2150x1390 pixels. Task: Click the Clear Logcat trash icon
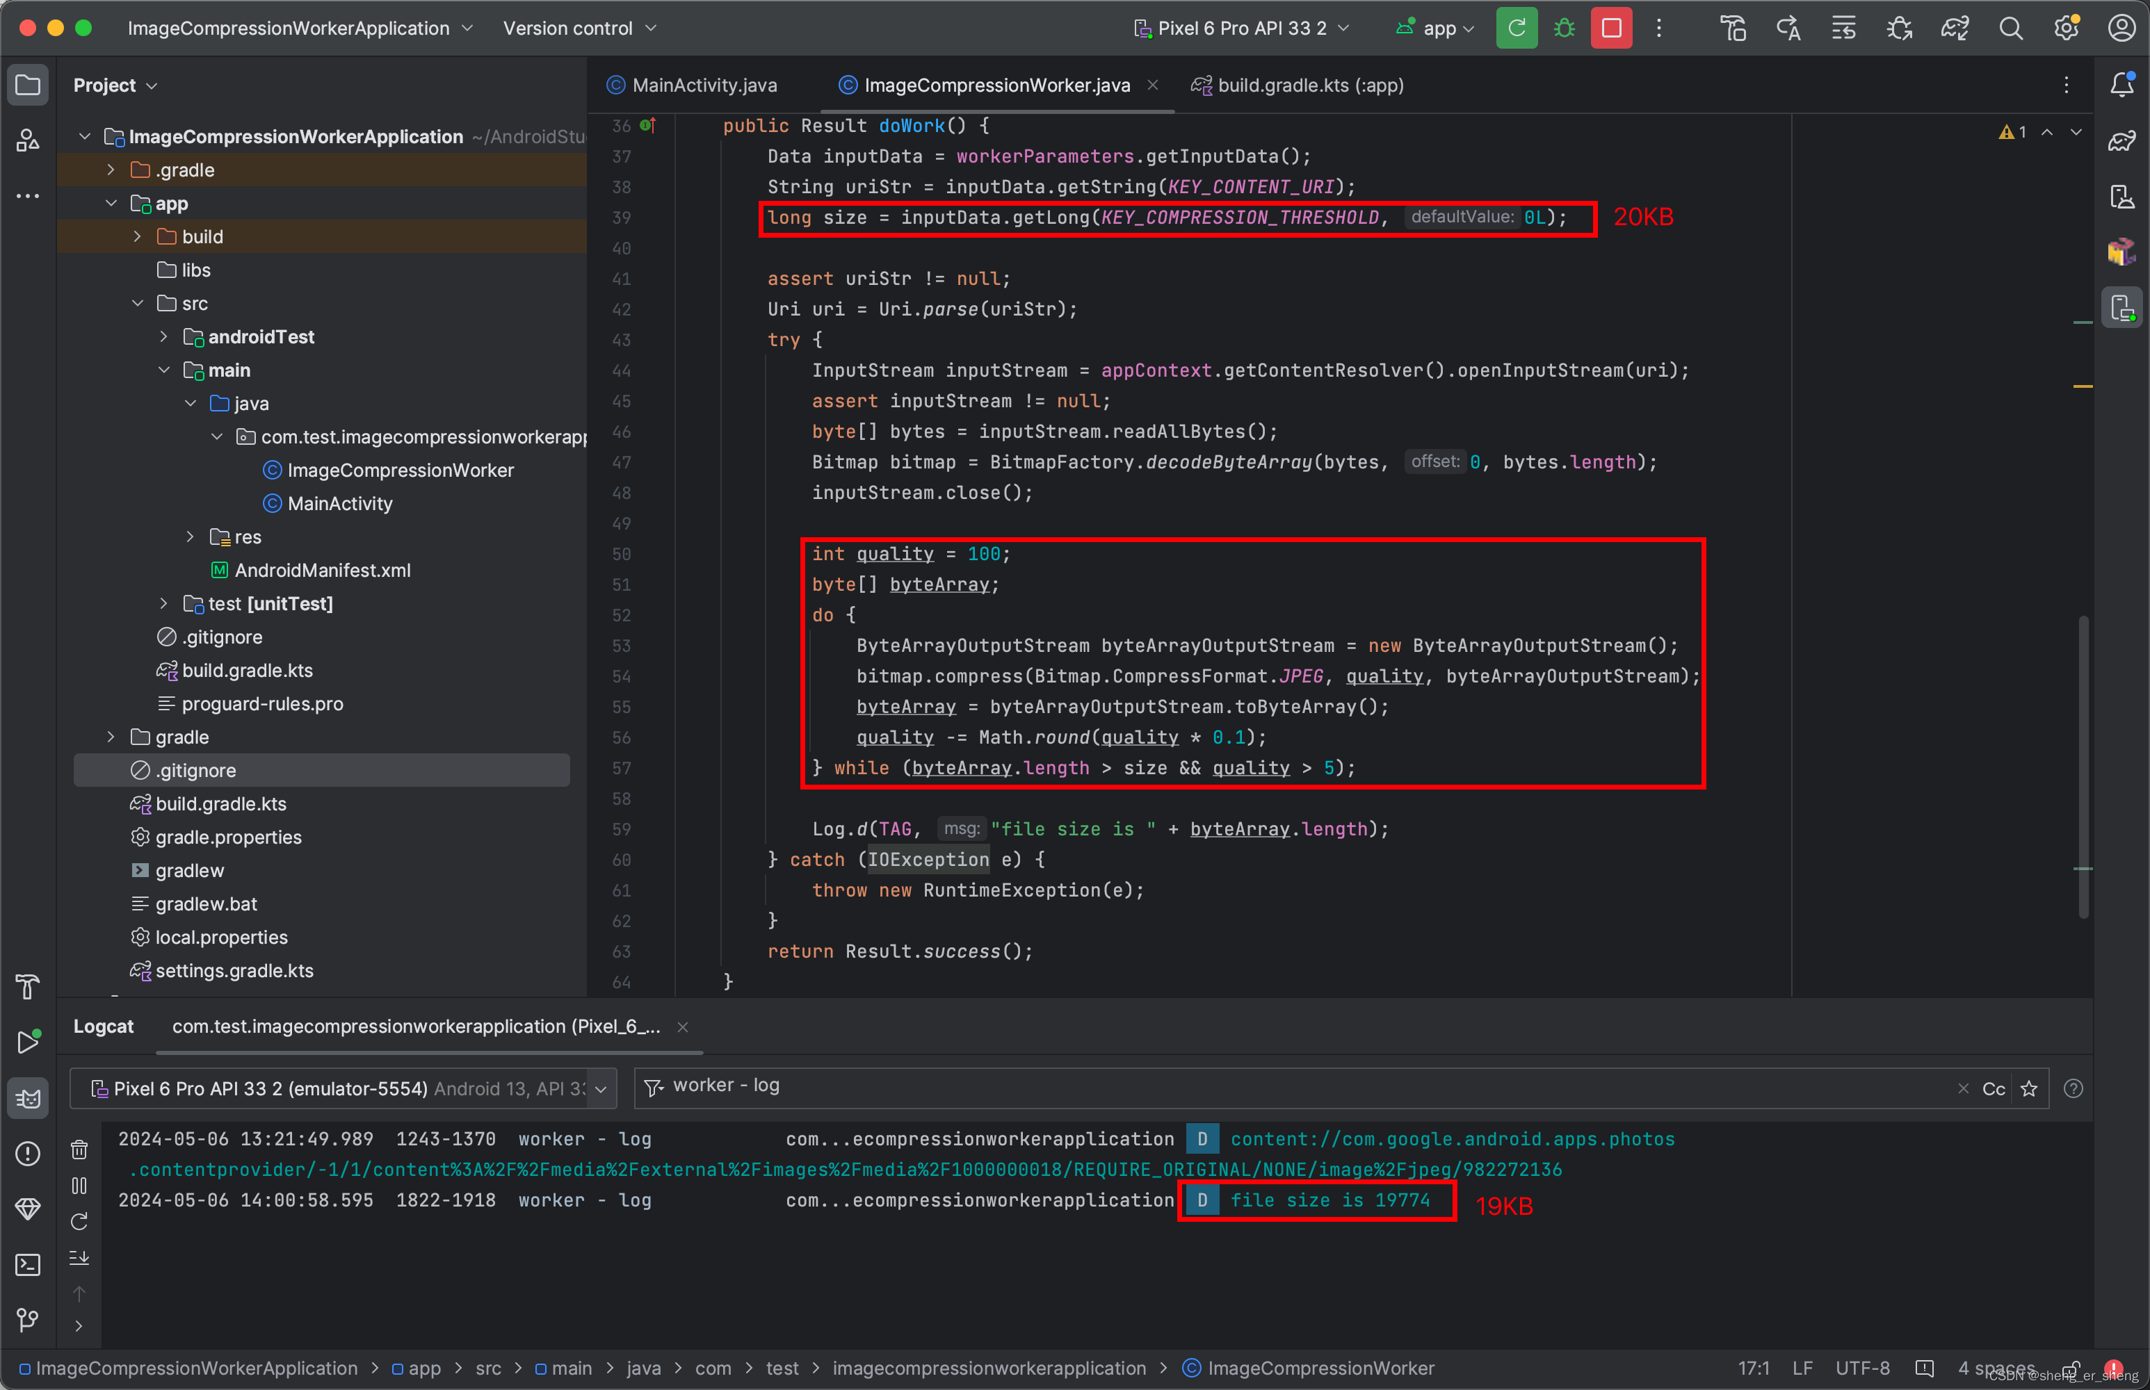[x=79, y=1149]
